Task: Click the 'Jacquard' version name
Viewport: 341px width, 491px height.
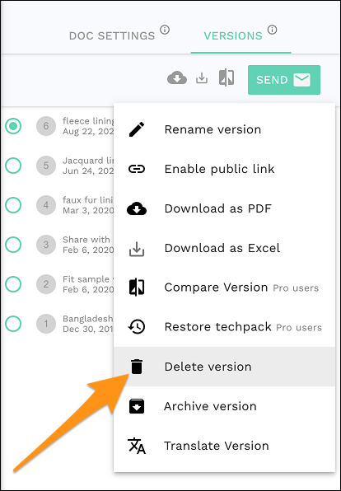Action: (88, 161)
